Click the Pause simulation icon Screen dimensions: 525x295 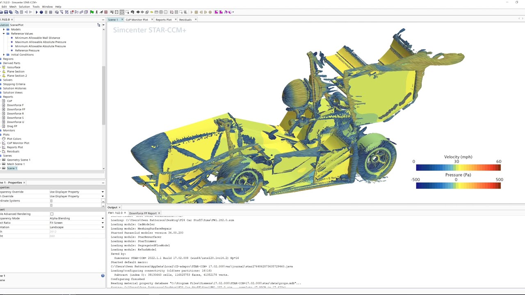coord(46,12)
